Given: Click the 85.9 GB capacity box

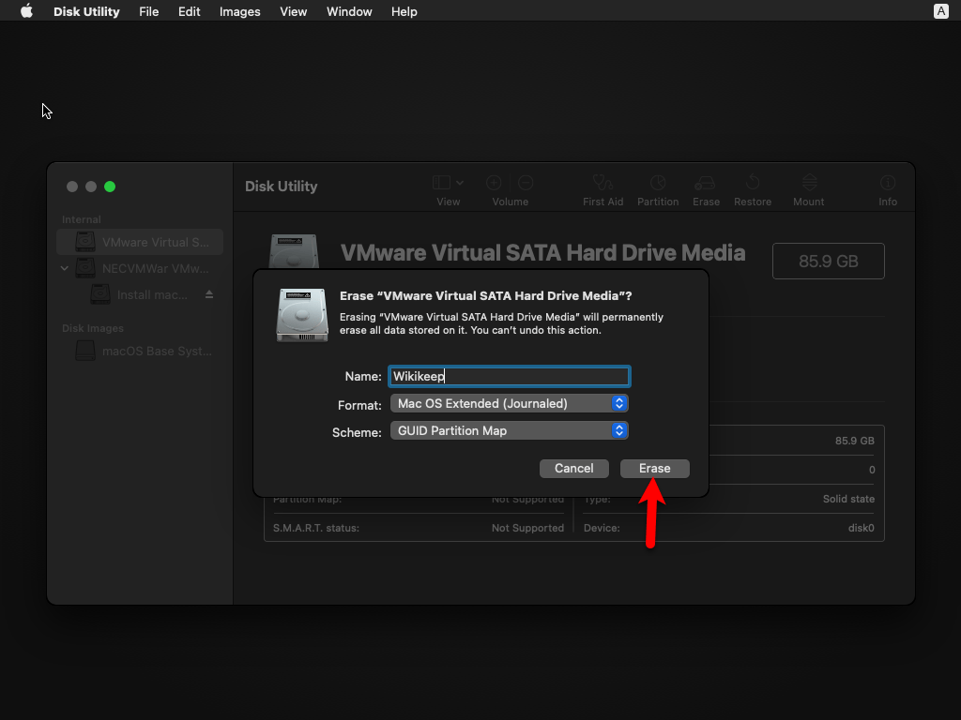Looking at the screenshot, I should click(829, 262).
